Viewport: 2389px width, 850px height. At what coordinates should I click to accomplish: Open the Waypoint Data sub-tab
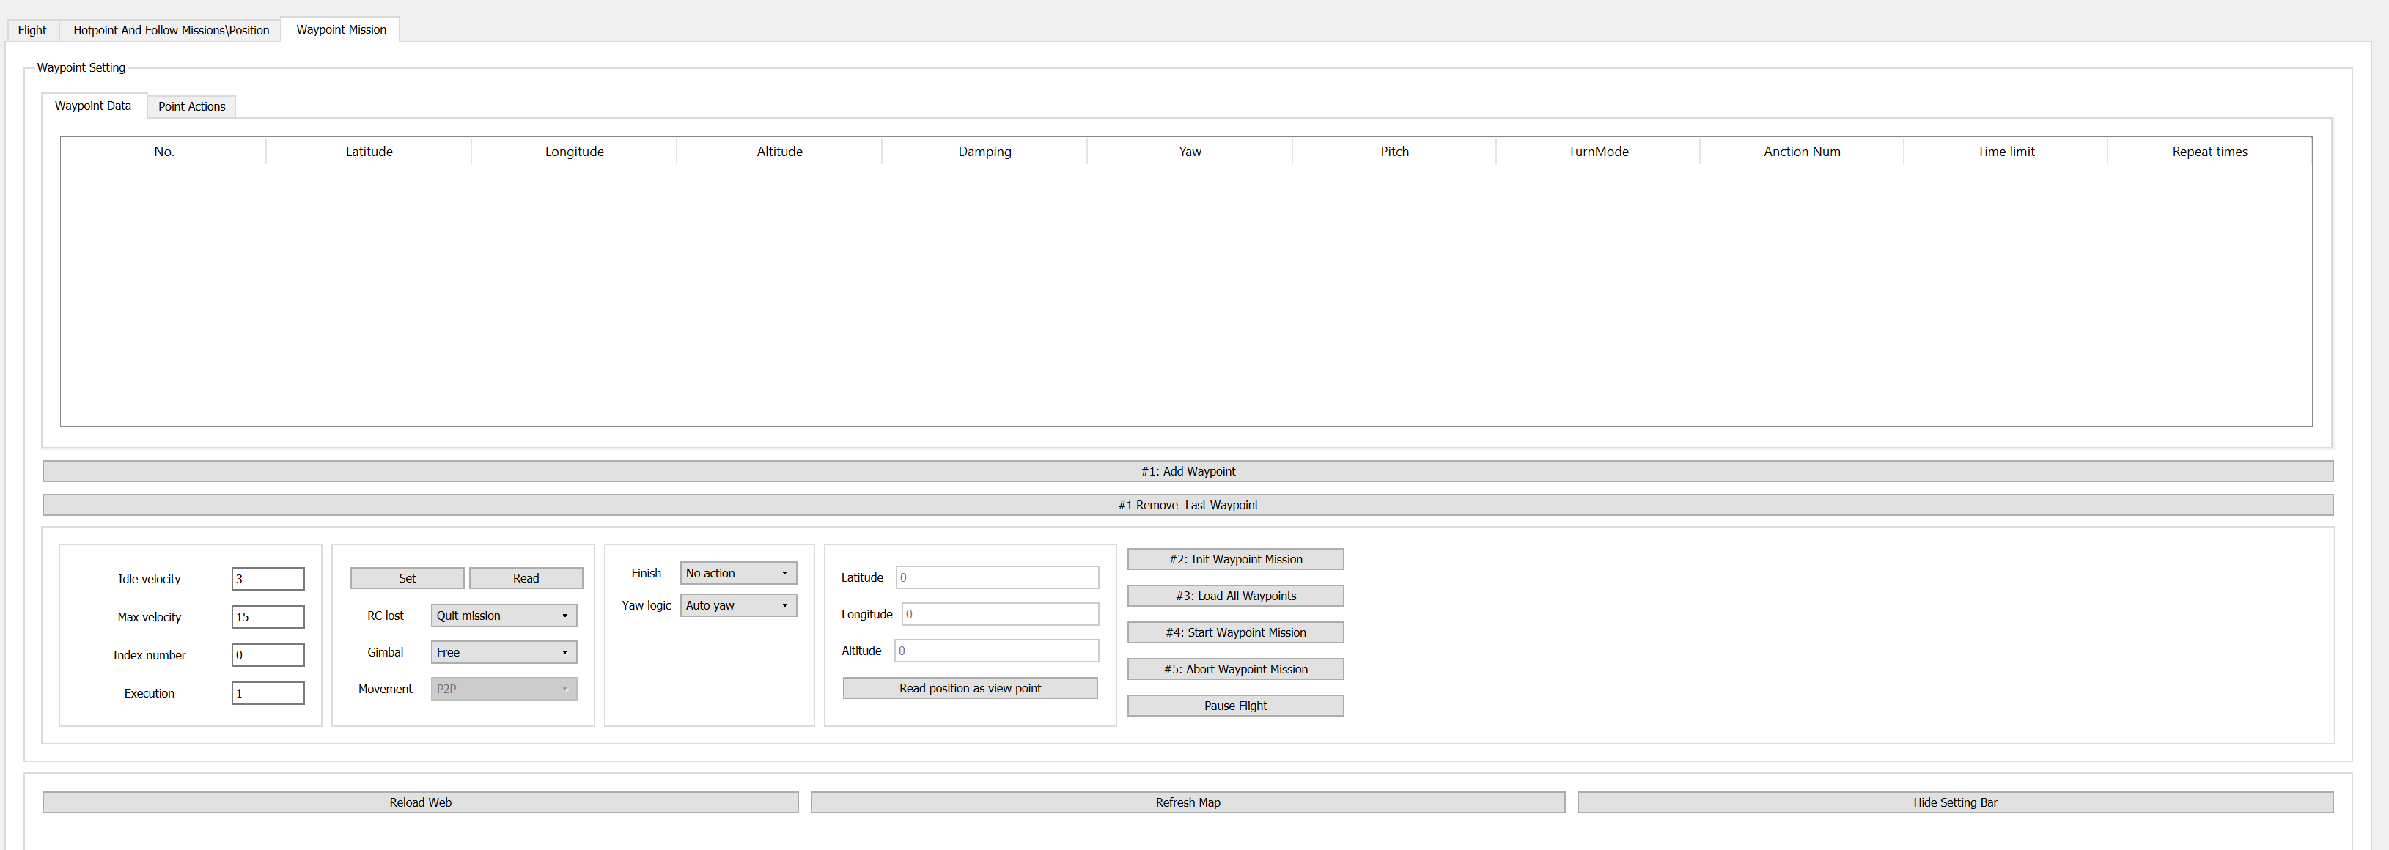93,106
